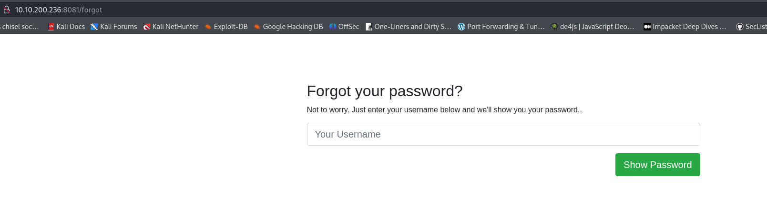Click the URL address bar text
767x218 pixels.
(59, 10)
